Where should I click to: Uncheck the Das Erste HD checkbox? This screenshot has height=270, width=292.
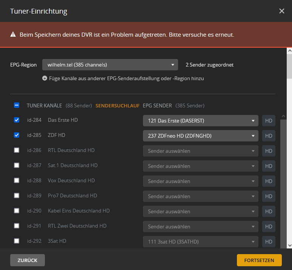point(17,120)
